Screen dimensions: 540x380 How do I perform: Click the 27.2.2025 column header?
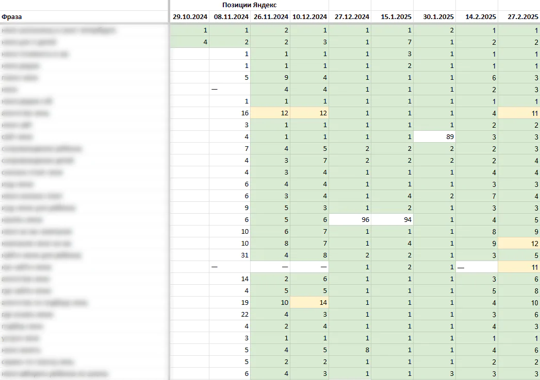click(519, 16)
